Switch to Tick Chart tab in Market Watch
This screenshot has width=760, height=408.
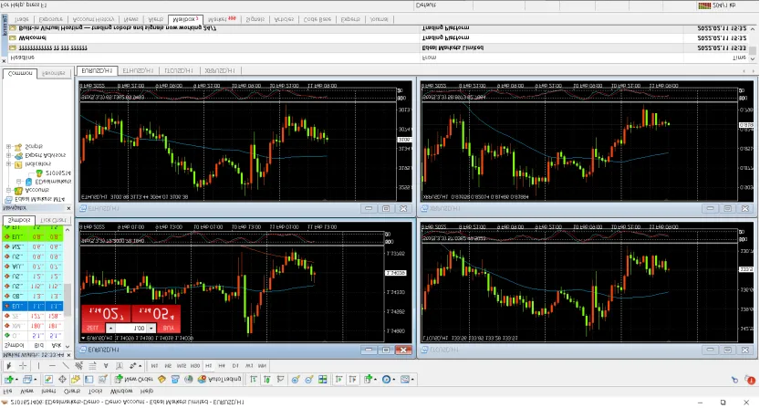pyautogui.click(x=53, y=220)
